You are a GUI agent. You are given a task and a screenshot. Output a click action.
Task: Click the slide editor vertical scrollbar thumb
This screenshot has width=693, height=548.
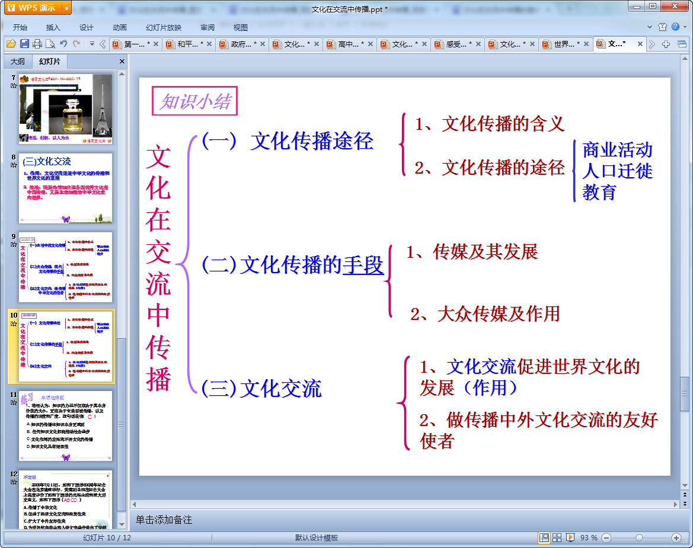click(x=685, y=394)
